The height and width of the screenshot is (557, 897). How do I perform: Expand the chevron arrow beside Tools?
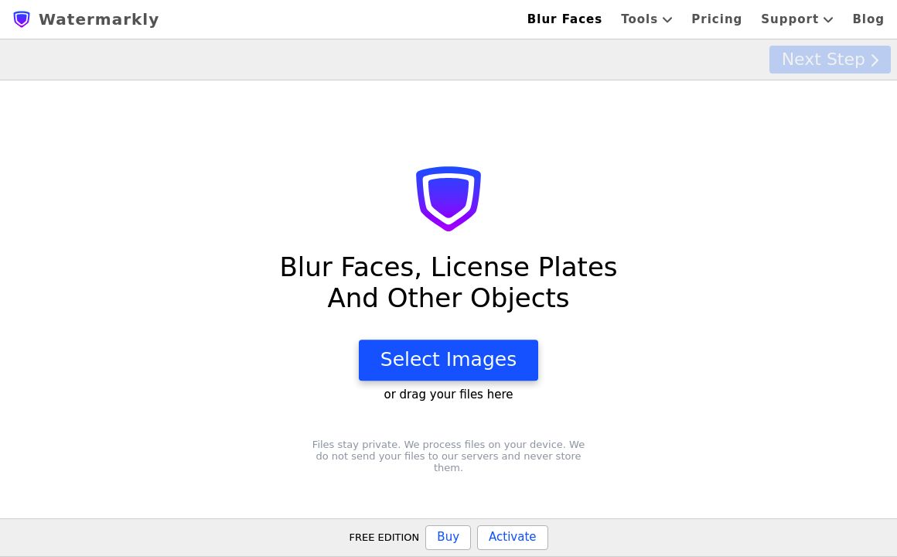[667, 20]
